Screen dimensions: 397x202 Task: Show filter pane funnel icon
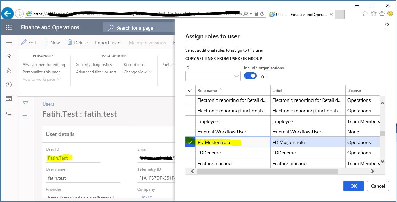[25, 104]
